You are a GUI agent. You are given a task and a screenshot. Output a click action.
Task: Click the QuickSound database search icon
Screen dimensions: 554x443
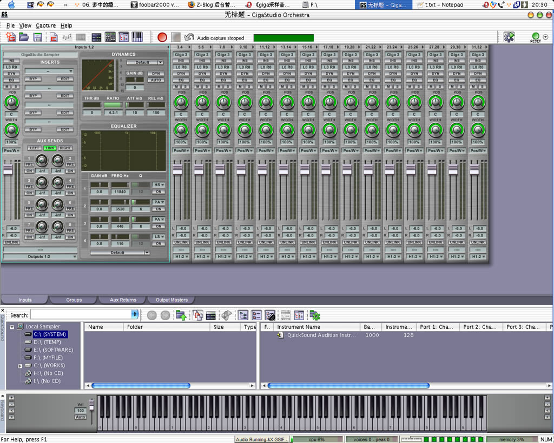point(270,315)
